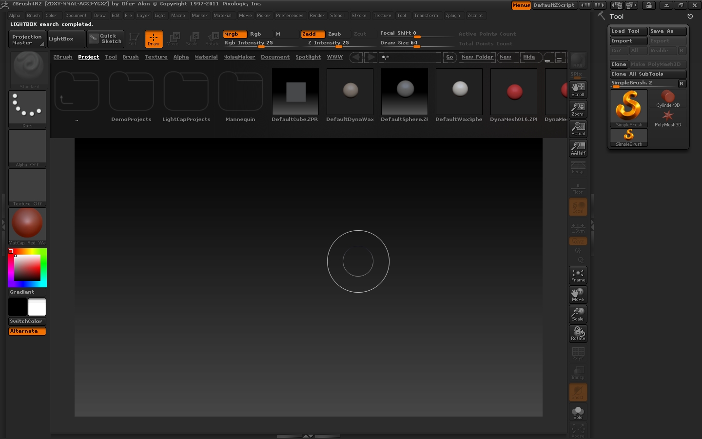
Task: Select the Draw mode icon
Action: [x=154, y=39]
